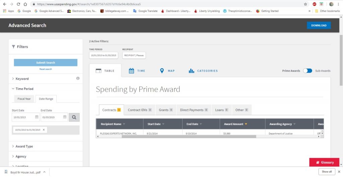Bookmark this page with the star icon
The height and width of the screenshot is (177, 343).
point(305,4)
